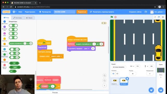Click the random range upper value 5

click(x=101, y=44)
